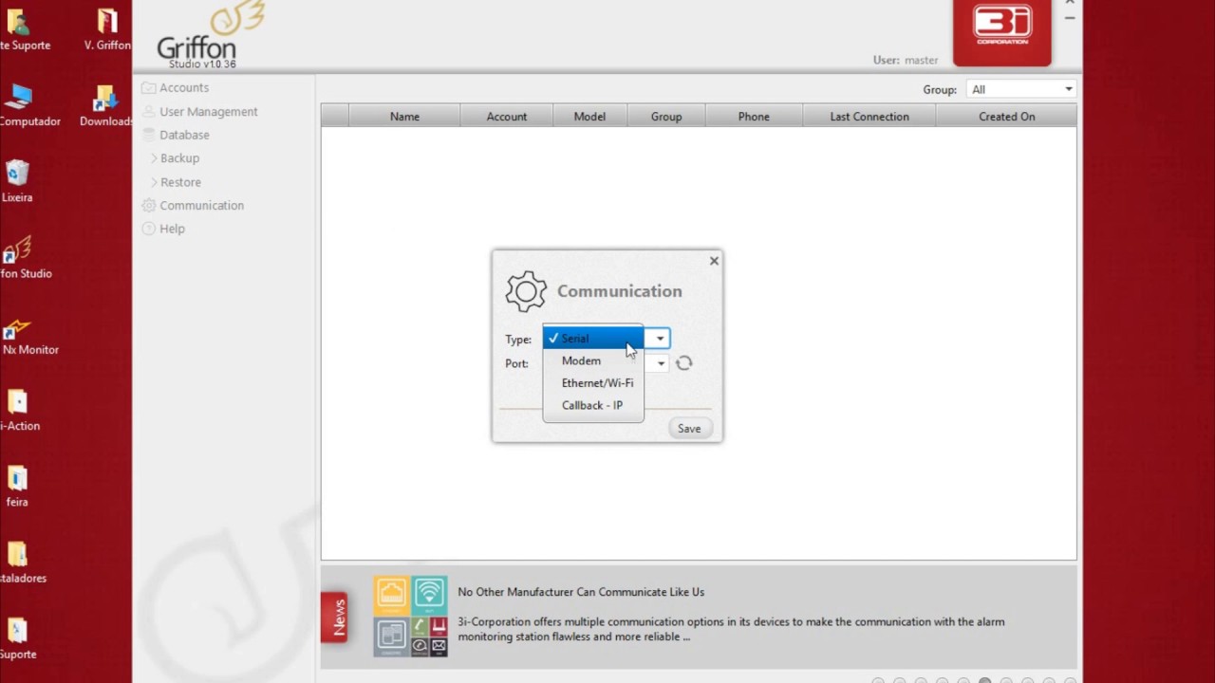The image size is (1215, 683).
Task: Sort table by Created On column
Action: tap(1006, 117)
